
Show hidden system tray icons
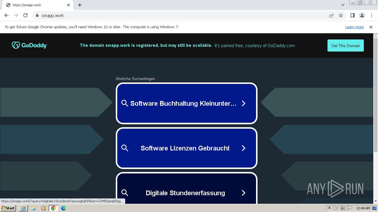[x=330, y=208]
